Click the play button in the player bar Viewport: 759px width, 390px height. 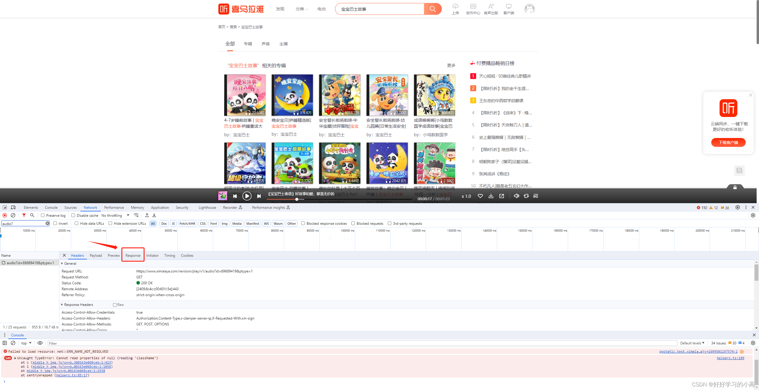247,196
